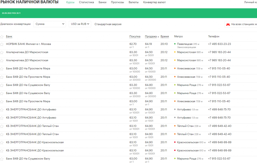Open the USD за RUB currency dropdown

pyautogui.click(x=80, y=24)
